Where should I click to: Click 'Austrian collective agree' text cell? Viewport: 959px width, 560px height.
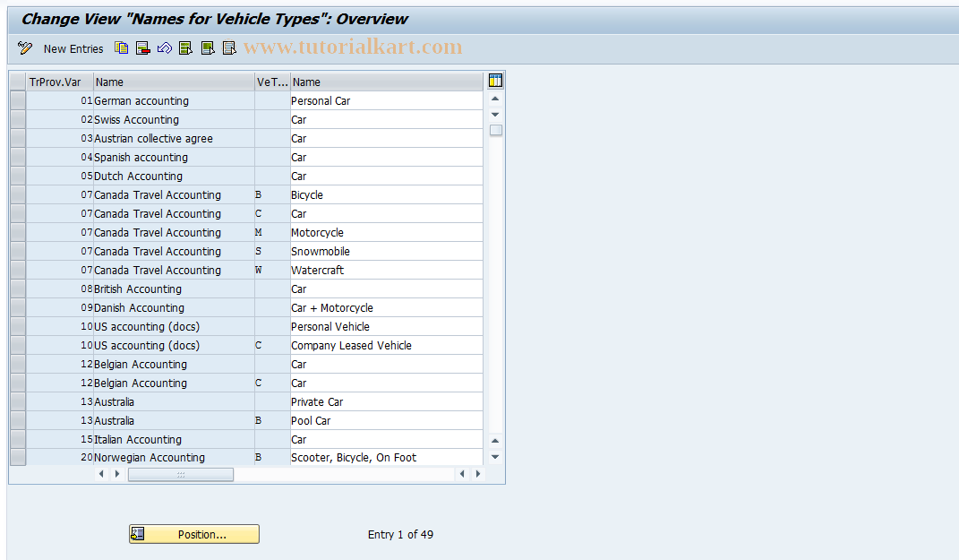click(174, 139)
